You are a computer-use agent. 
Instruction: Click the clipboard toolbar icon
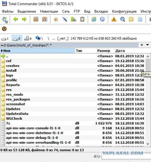82,19
